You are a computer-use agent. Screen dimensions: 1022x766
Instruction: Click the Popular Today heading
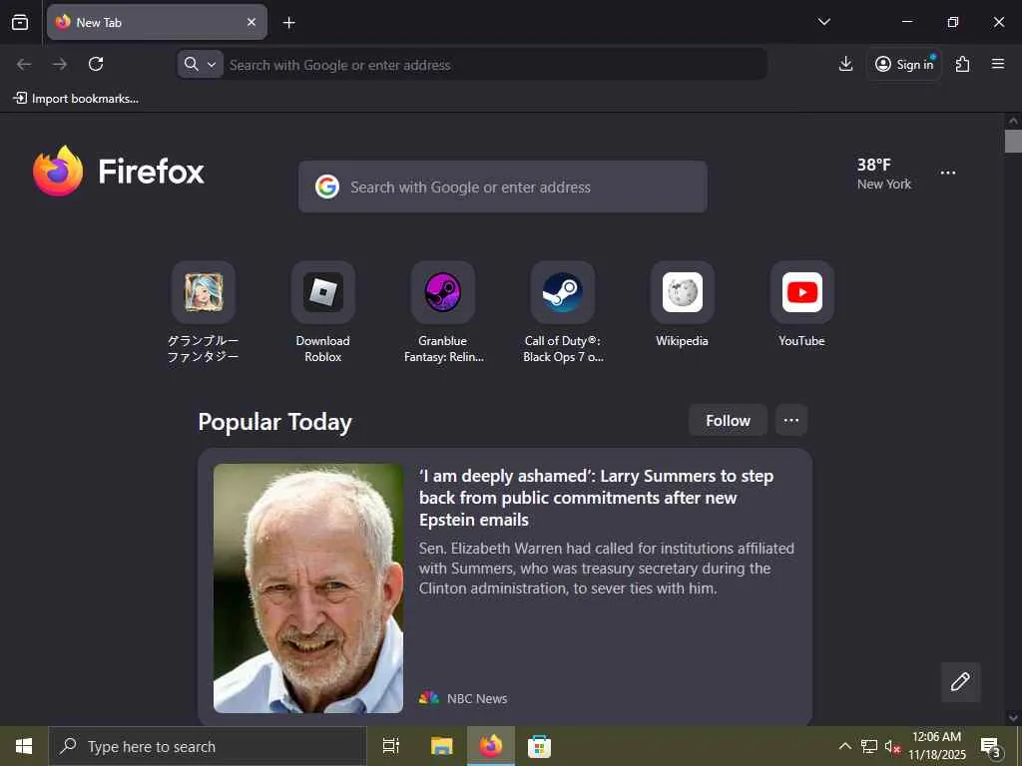point(275,422)
